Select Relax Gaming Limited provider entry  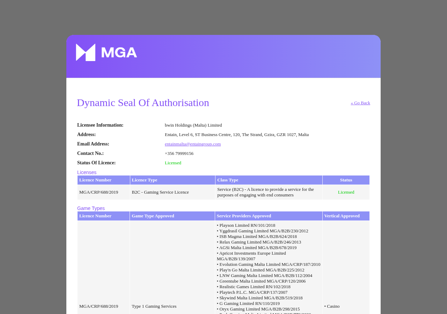pyautogui.click(x=259, y=242)
